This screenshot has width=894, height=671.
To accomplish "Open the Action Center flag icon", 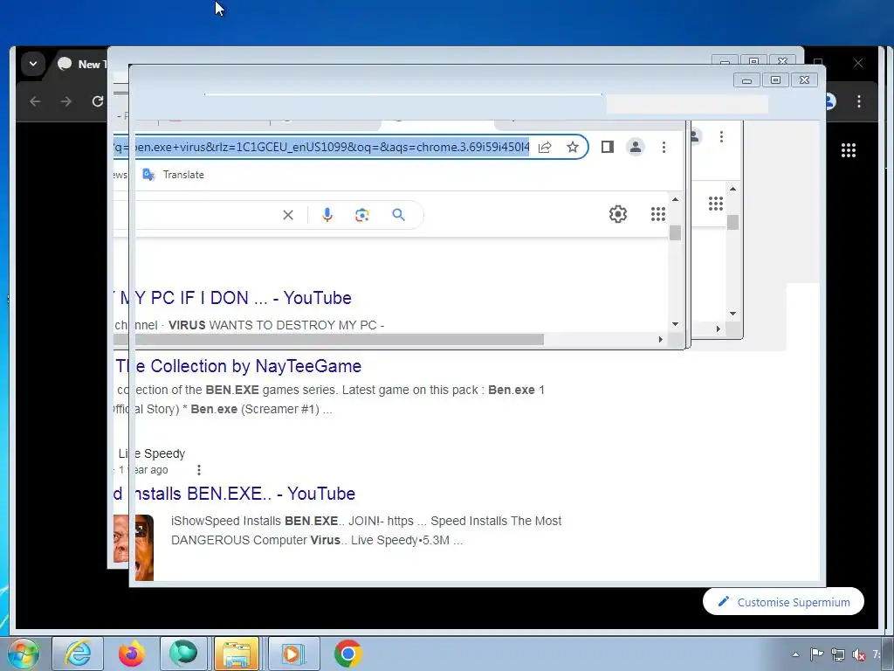I will [x=816, y=654].
